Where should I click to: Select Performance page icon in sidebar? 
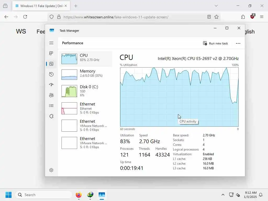click(x=51, y=64)
